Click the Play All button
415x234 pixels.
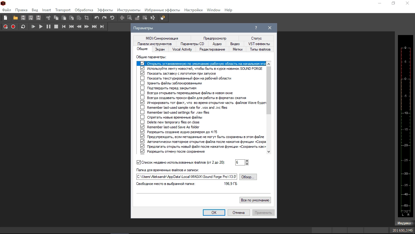coord(33,27)
